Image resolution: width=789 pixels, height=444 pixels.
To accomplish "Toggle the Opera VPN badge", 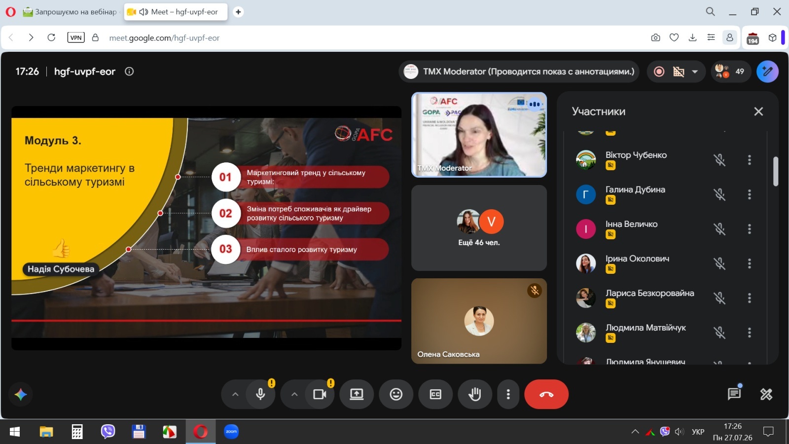I will click(x=76, y=37).
